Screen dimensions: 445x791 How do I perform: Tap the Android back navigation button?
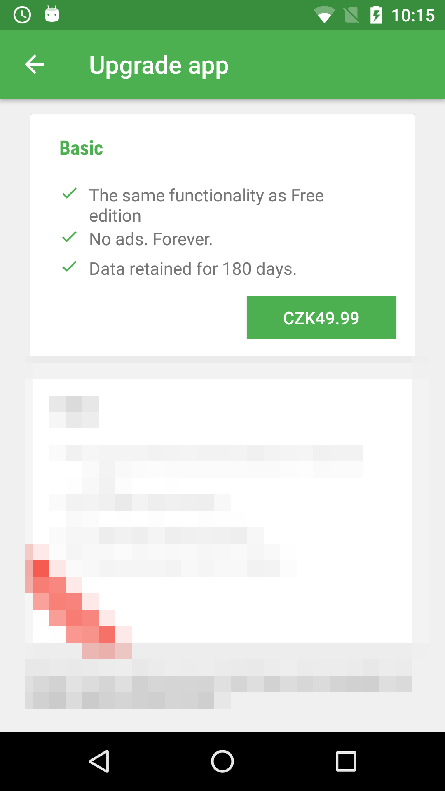pyautogui.click(x=99, y=761)
